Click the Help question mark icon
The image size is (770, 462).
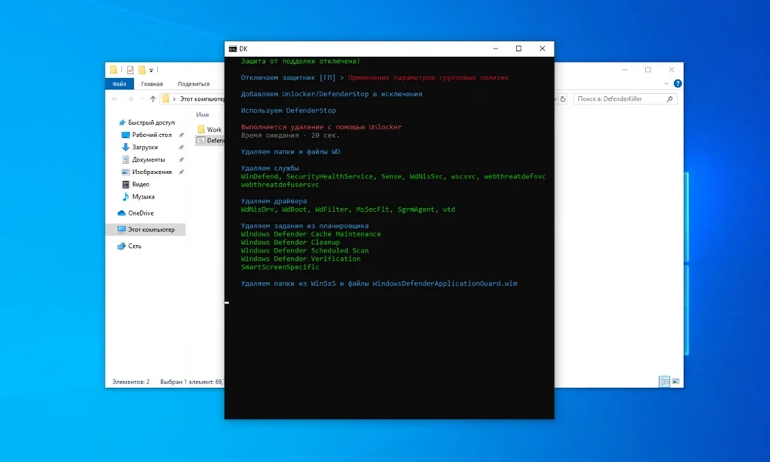[x=678, y=84]
